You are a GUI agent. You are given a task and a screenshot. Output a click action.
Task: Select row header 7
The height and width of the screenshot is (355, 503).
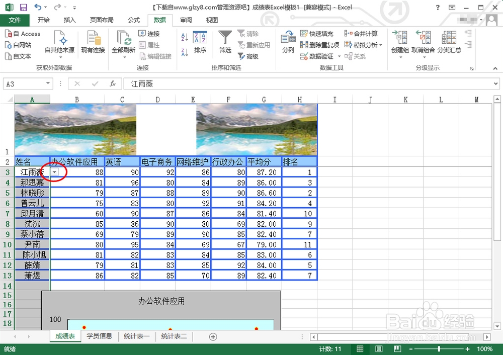pos(8,214)
